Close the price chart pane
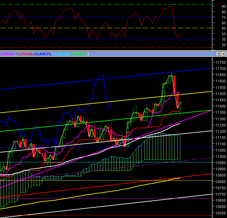 pyautogui.click(x=224, y=54)
